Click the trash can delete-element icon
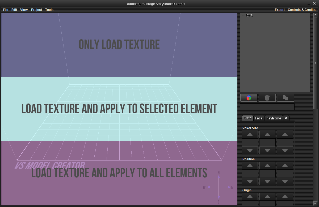This screenshot has height=207, width=319. pyautogui.click(x=267, y=98)
